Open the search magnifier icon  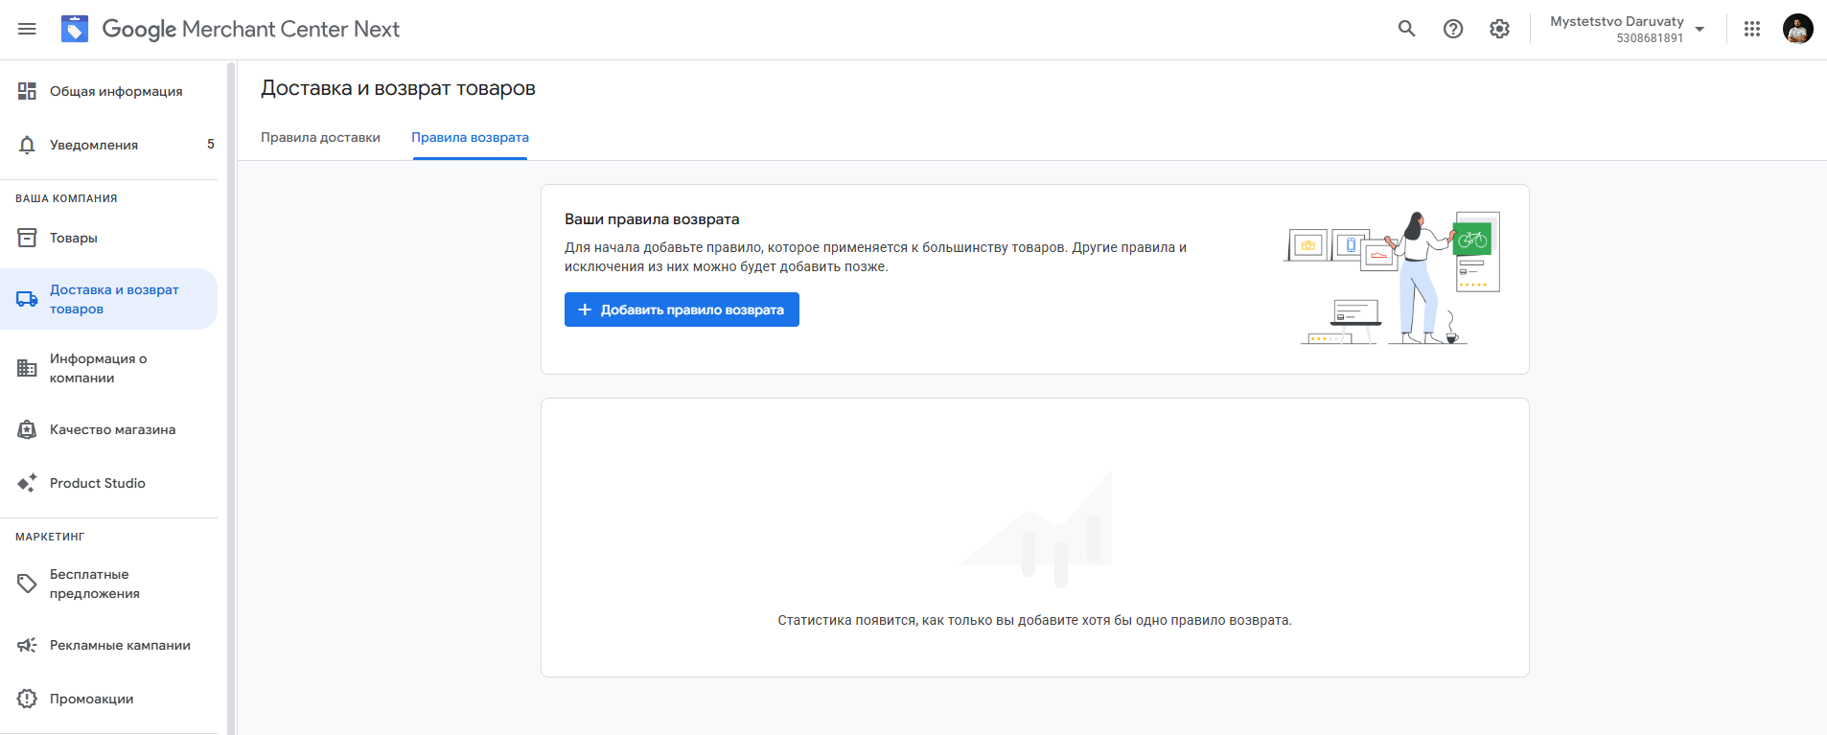click(1407, 29)
